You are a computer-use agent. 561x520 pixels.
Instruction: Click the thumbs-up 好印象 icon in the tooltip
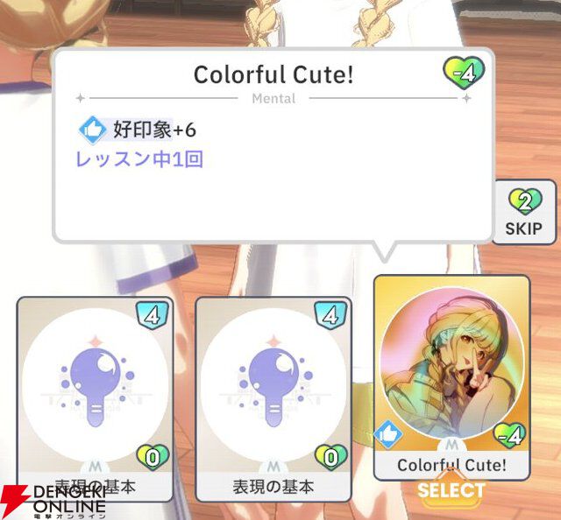pos(92,130)
